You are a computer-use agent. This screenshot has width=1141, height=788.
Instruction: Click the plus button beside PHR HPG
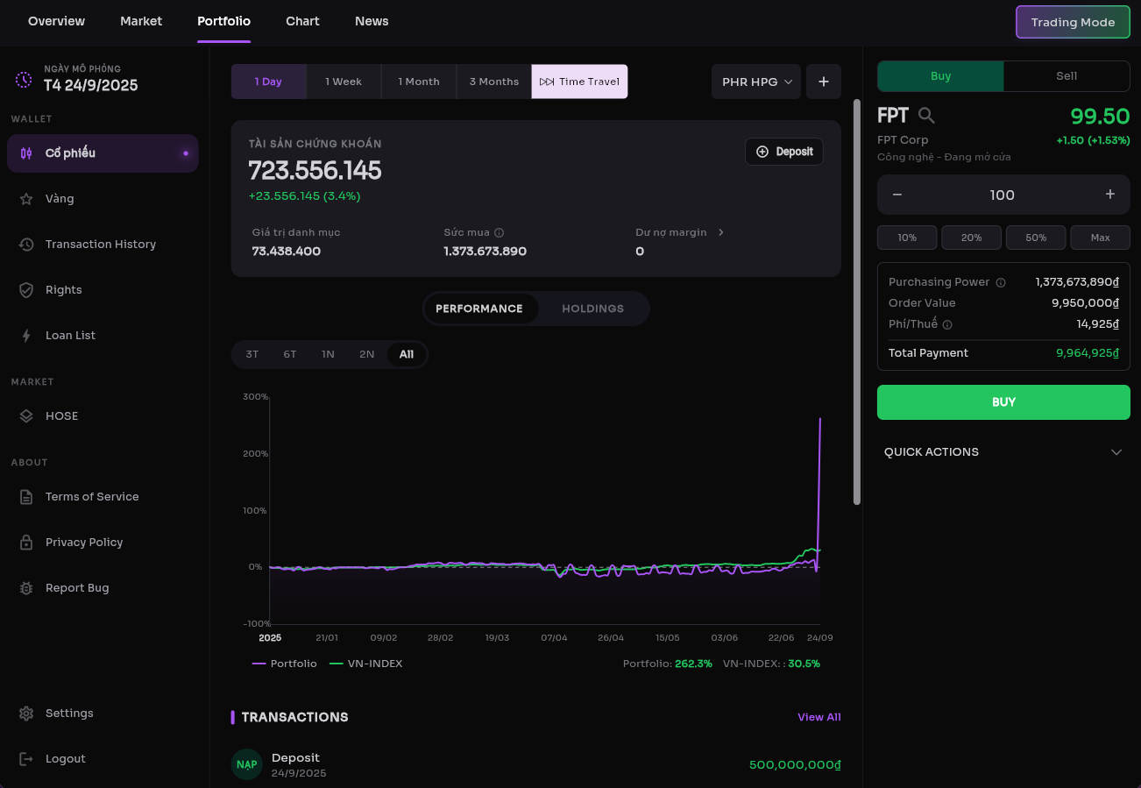pos(824,82)
